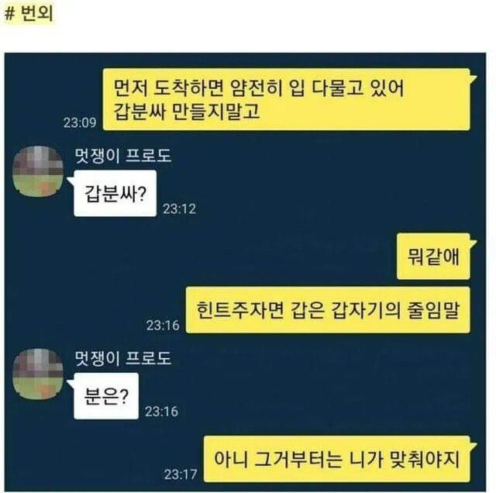Click the tail of the 갑분싸? bubble

tap(71, 181)
